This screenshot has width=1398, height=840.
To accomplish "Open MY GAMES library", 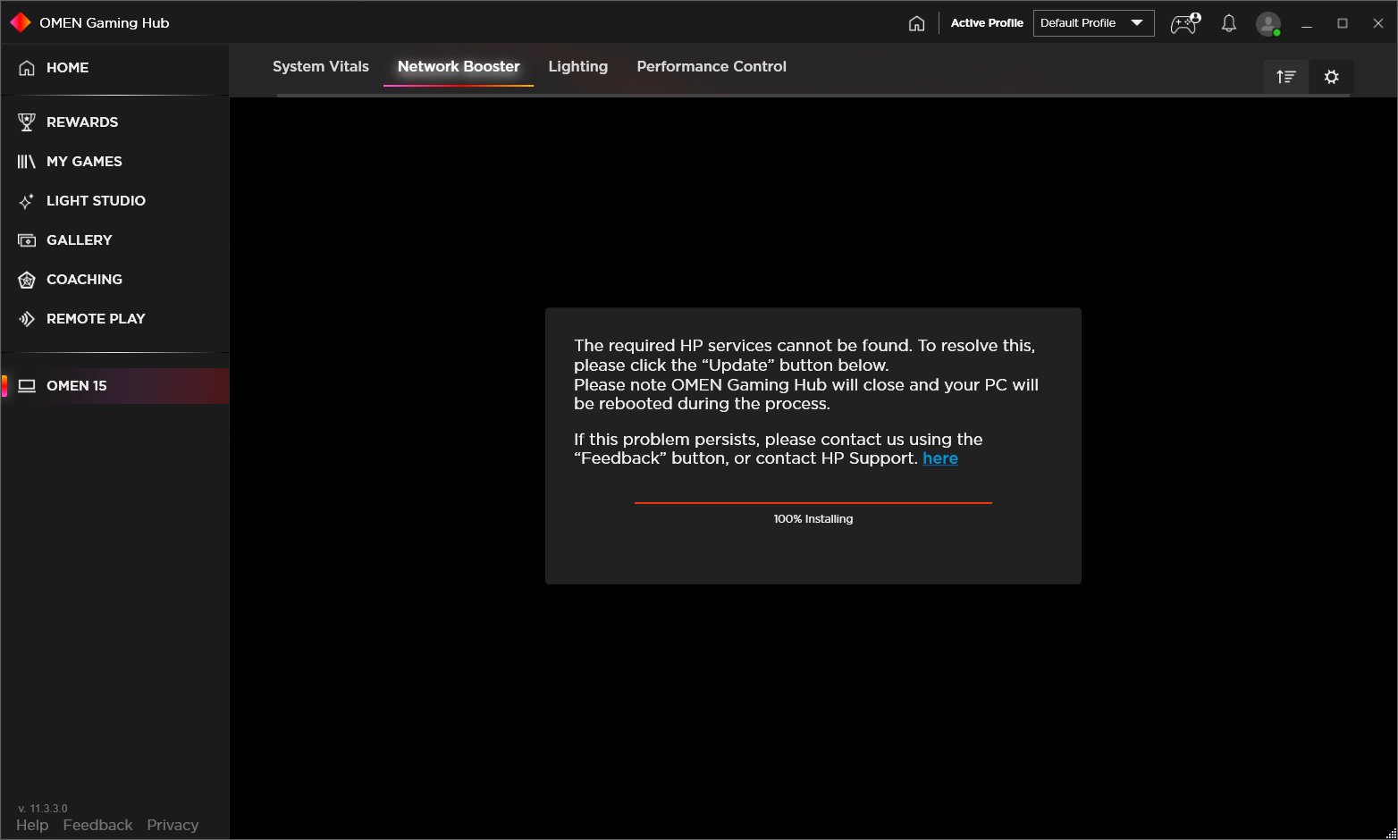I will (114, 161).
